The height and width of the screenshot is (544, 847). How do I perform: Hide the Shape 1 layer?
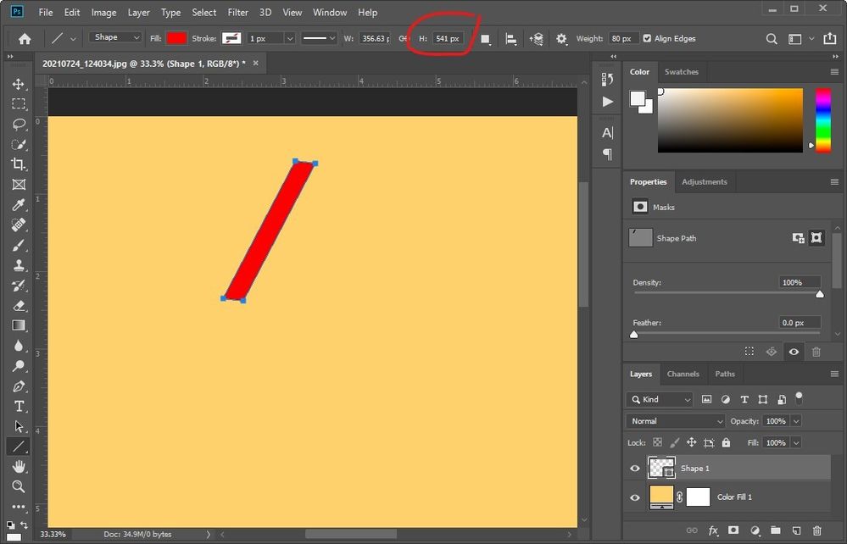(x=635, y=469)
